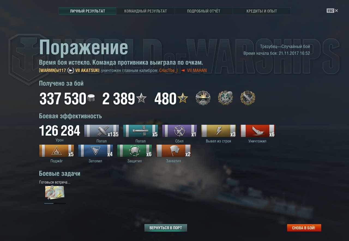This screenshot has height=241, width=349.
Task: Click the captured base ribbon Захватил
Action: coord(173,151)
